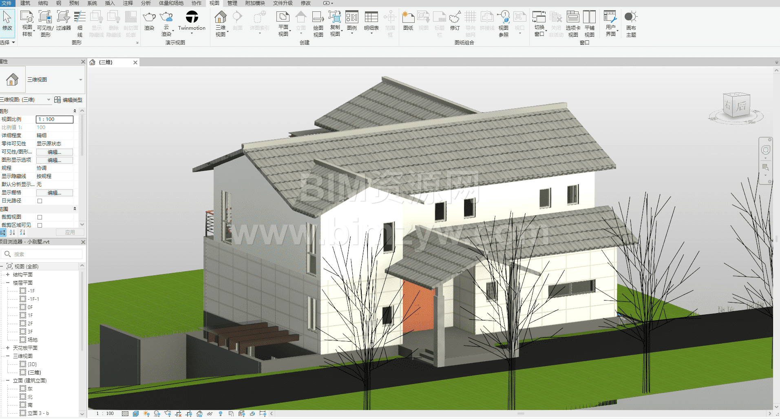Click the 编辑类型 (Edit Type) button
The width and height of the screenshot is (780, 419).
[x=68, y=100]
